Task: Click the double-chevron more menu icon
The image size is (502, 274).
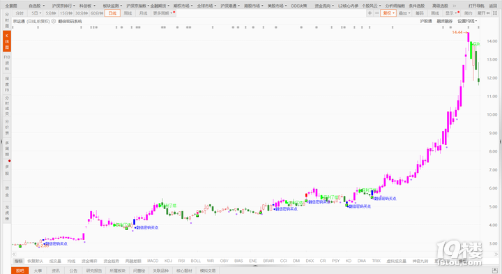Action: coord(455,6)
